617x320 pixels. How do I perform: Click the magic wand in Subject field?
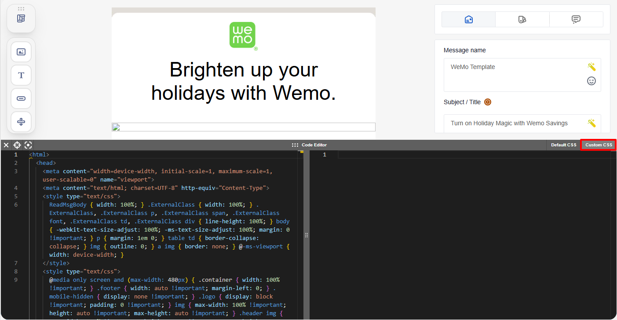tap(591, 123)
